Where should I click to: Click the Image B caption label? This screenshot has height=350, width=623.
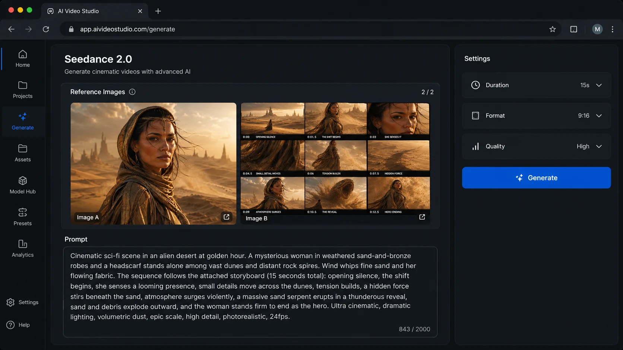click(x=256, y=218)
